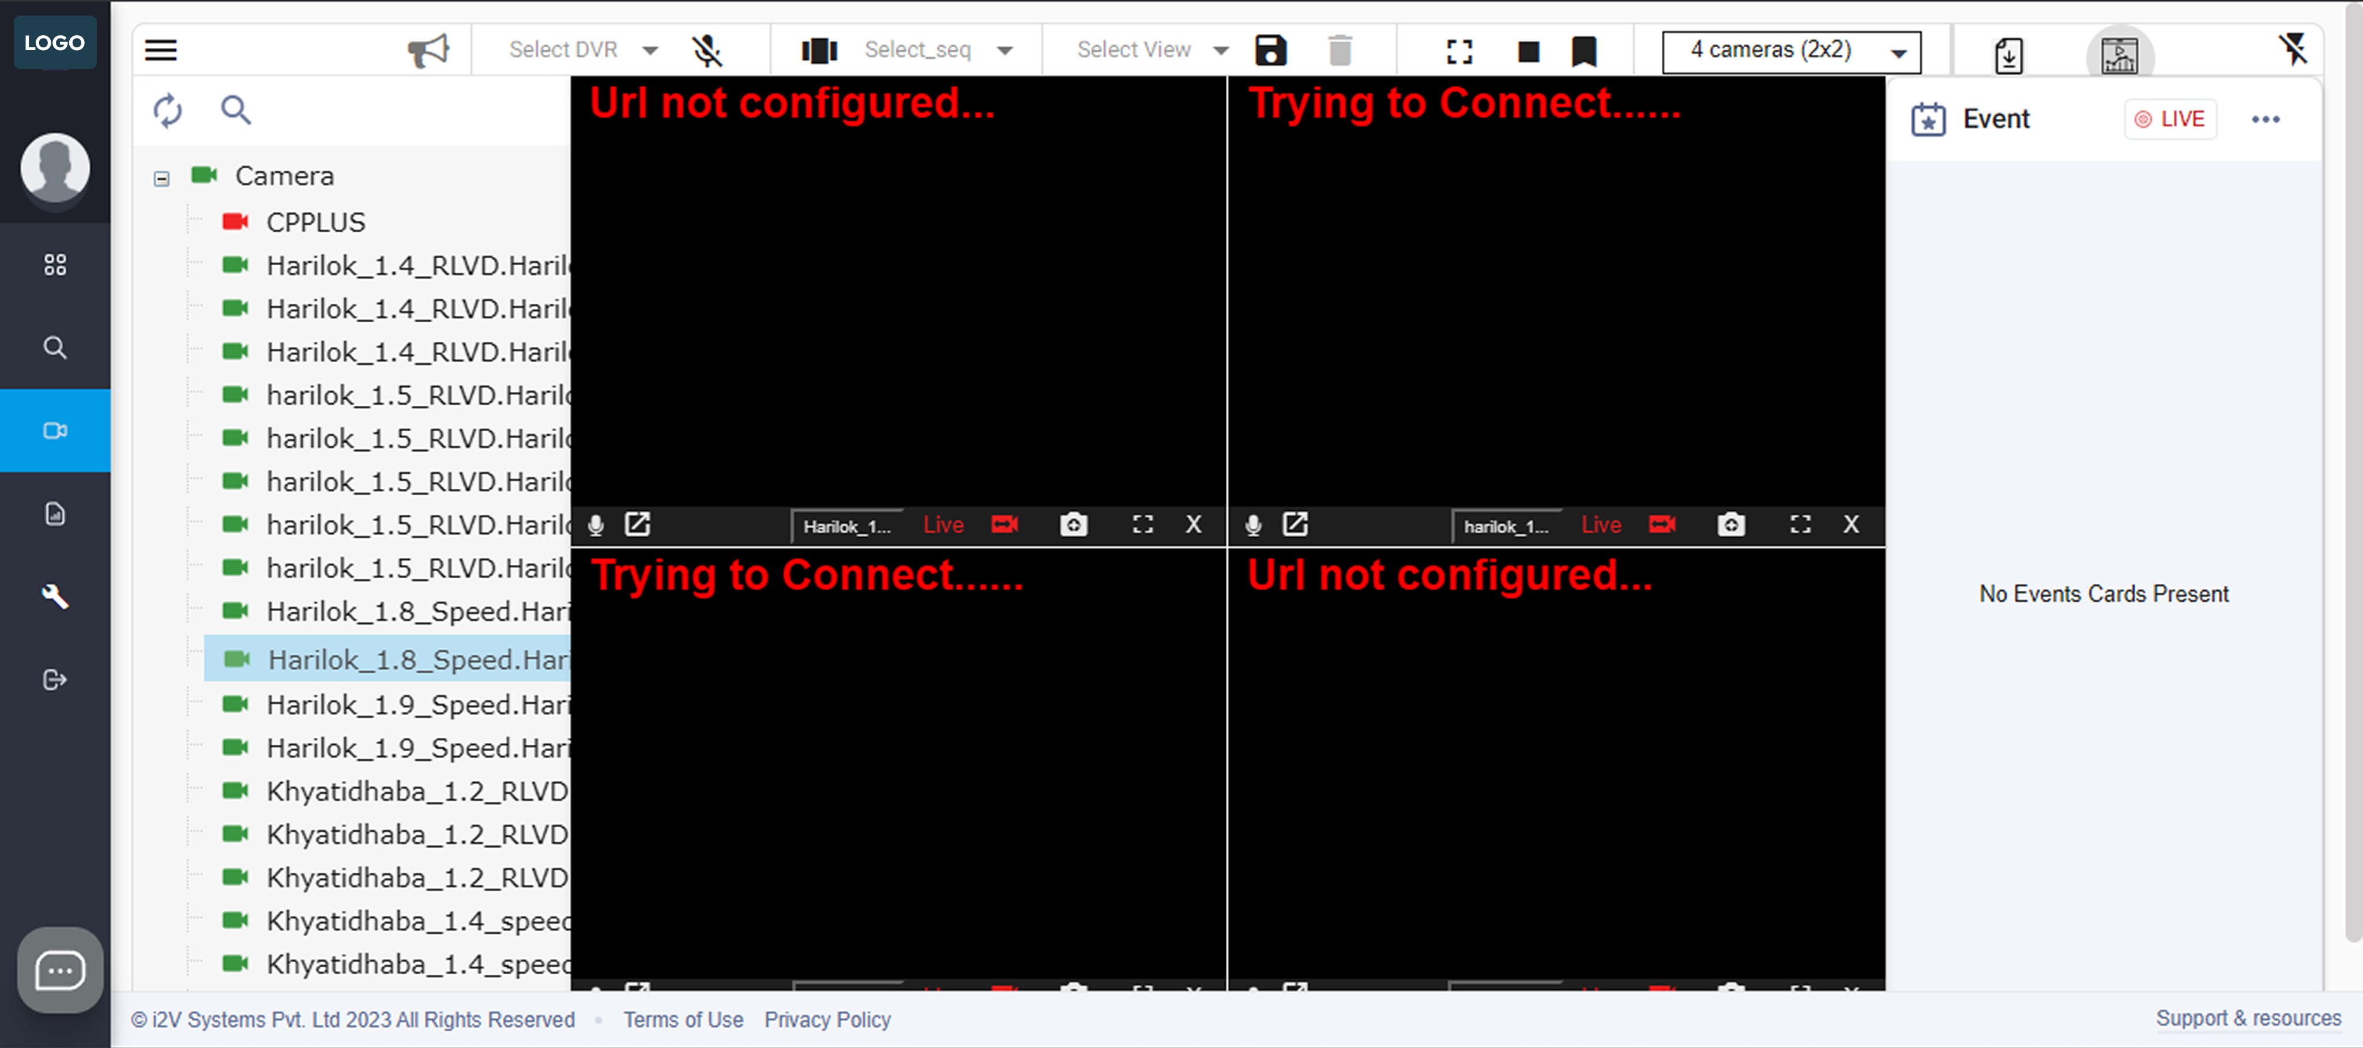Open the Event panel overflow menu
Viewport: 2363px width, 1048px height.
pos(2267,119)
